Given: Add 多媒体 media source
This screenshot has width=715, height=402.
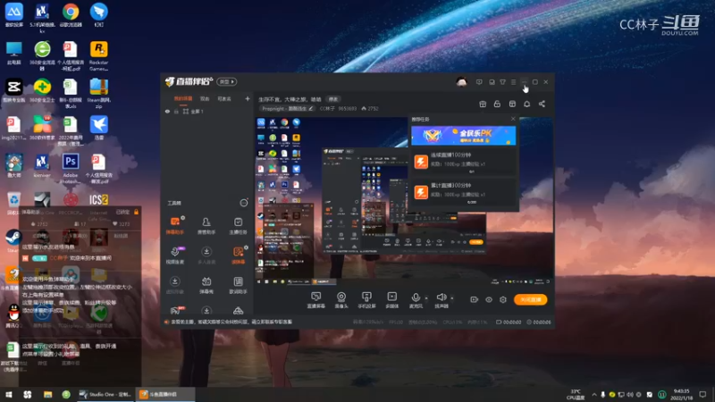Looking at the screenshot, I should pos(391,300).
